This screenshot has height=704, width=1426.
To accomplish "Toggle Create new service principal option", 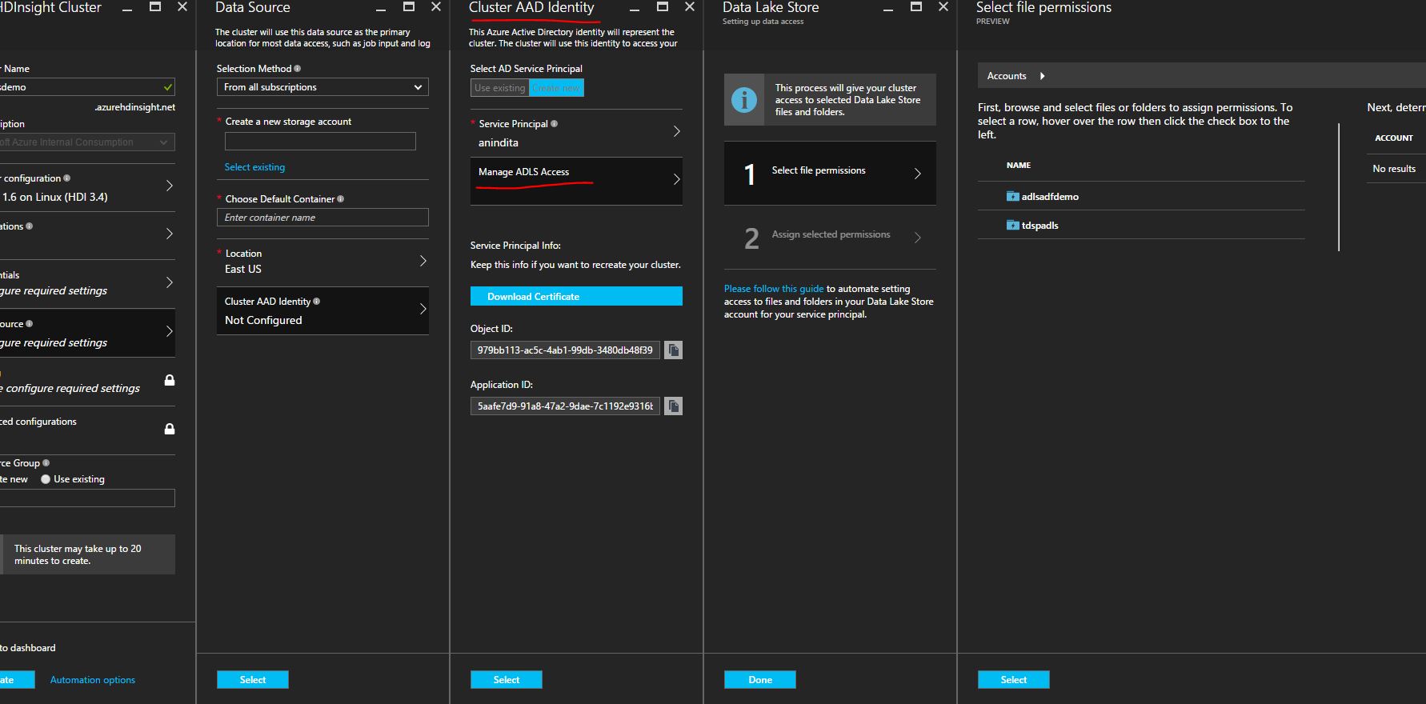I will point(556,88).
